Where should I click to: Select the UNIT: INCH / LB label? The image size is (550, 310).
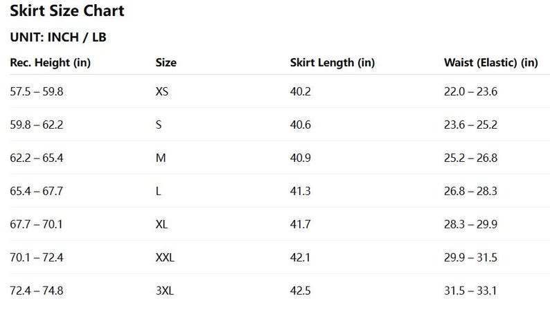pyautogui.click(x=58, y=37)
